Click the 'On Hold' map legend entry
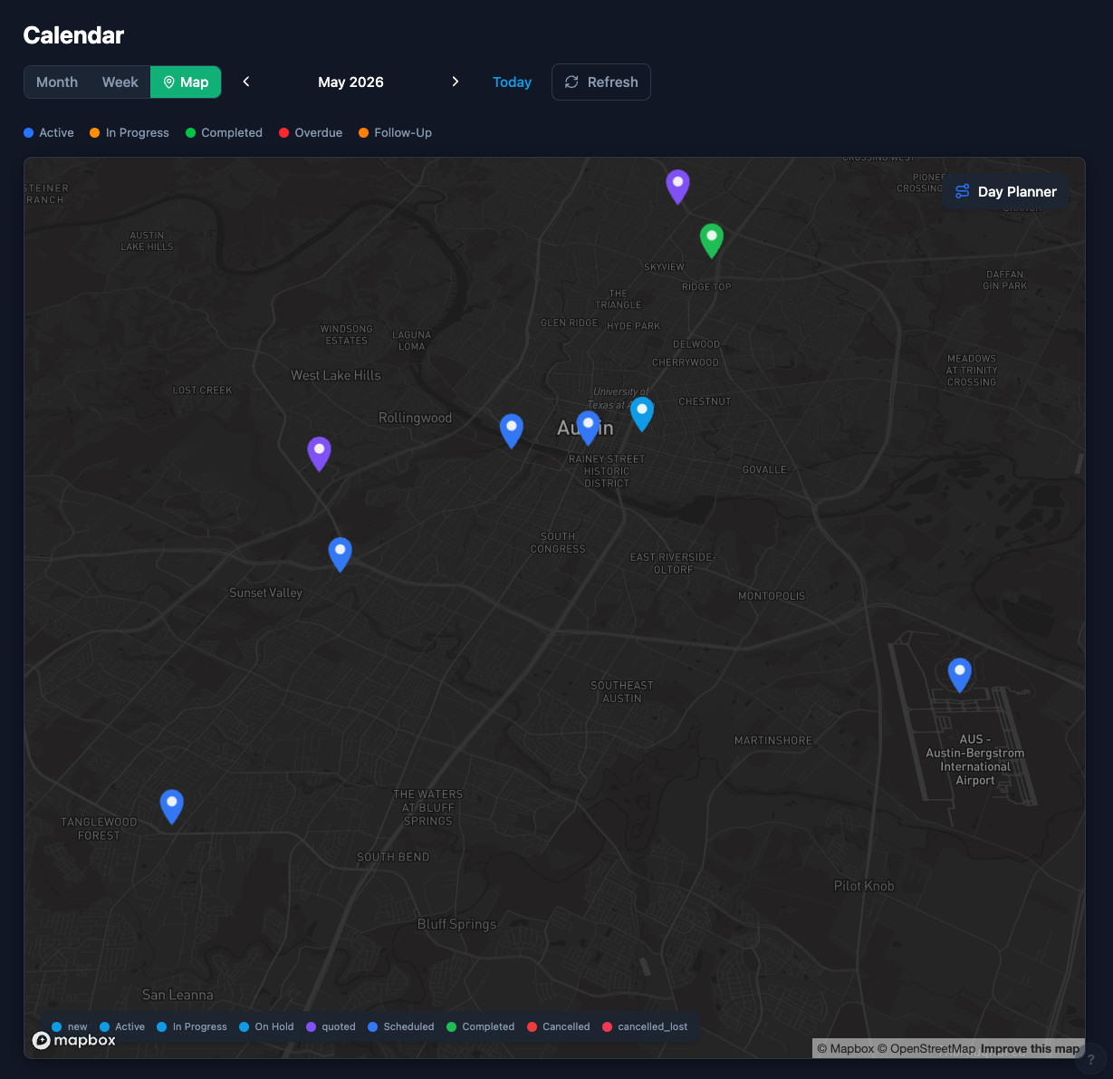Viewport: 1113px width, 1079px height. pos(266,1026)
